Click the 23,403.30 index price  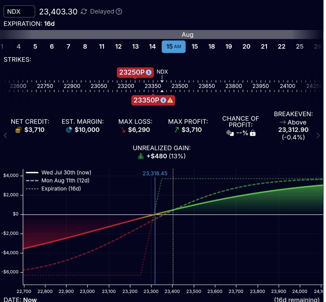[x=58, y=12]
